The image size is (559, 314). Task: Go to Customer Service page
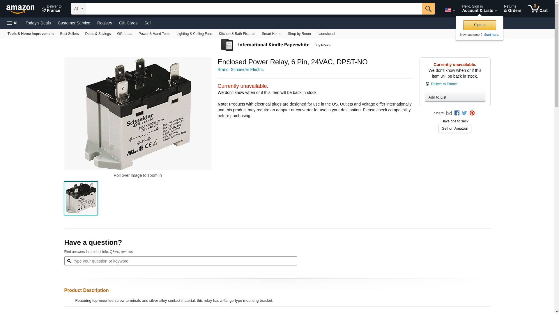click(x=74, y=23)
